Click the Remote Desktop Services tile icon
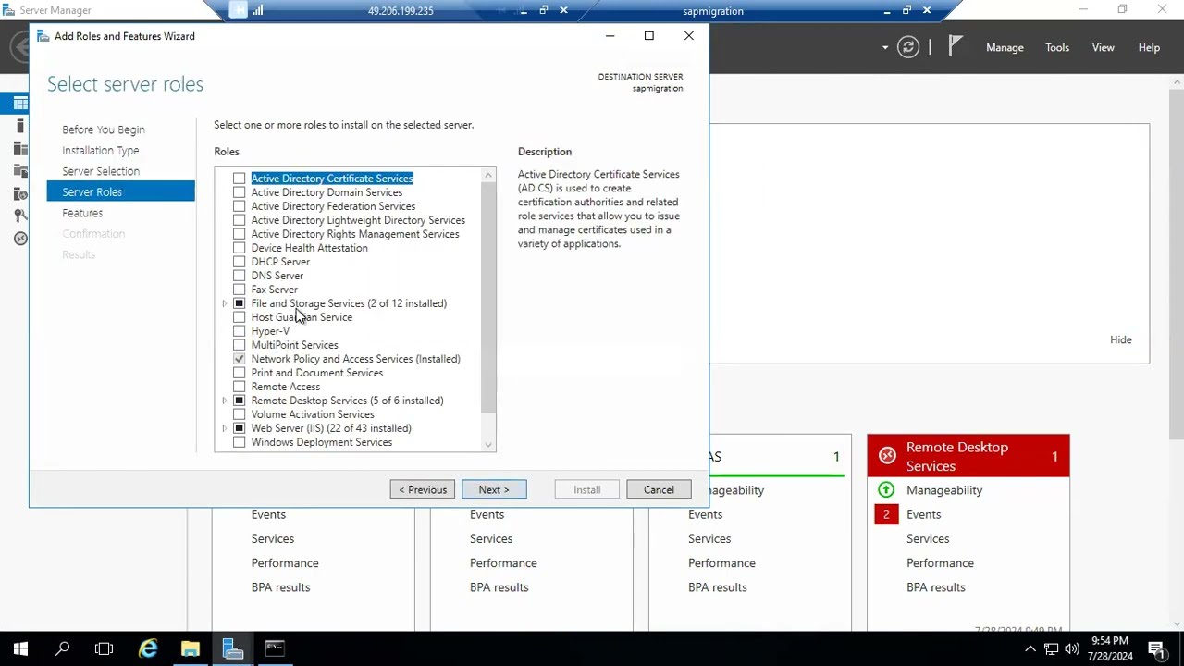Image resolution: width=1184 pixels, height=666 pixels. [887, 455]
